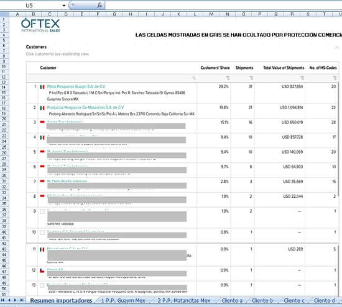Click the 29.2% customer share cell

point(224,87)
